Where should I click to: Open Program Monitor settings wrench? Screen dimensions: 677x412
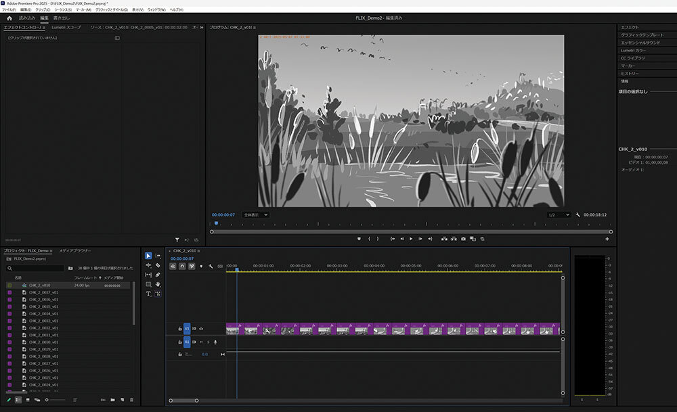click(577, 215)
